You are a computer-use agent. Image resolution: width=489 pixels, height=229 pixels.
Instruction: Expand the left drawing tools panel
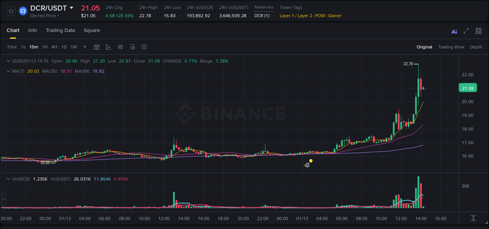[3, 199]
